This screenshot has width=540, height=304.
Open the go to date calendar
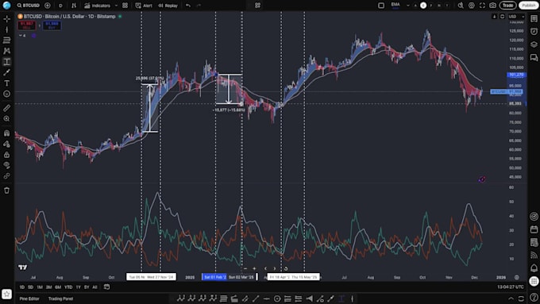pos(106,287)
